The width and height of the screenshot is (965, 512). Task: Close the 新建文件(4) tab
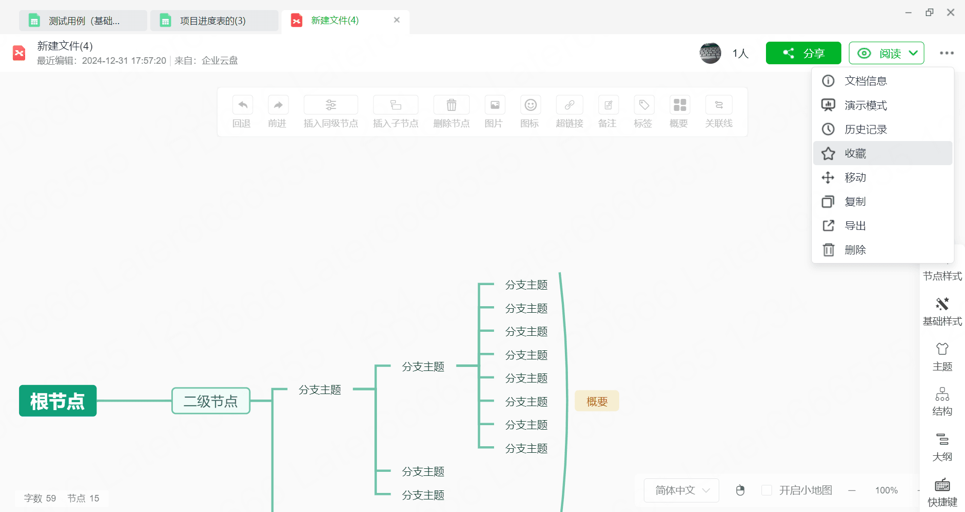[x=397, y=20]
